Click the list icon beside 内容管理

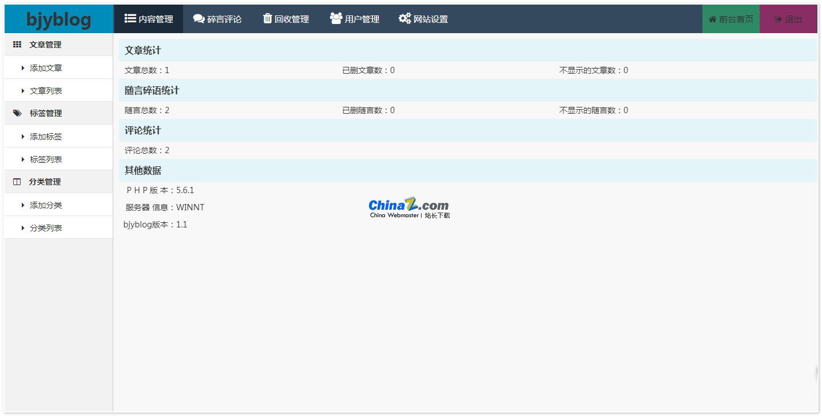129,18
